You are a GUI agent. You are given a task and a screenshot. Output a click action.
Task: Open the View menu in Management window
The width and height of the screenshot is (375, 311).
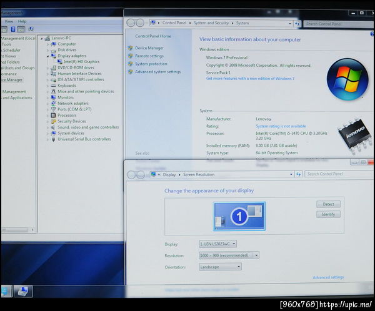(x=9, y=21)
